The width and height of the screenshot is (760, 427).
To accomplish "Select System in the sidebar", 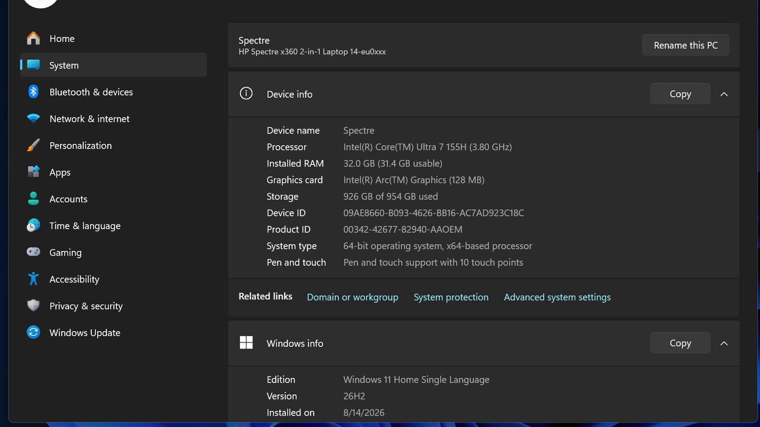I will [113, 65].
